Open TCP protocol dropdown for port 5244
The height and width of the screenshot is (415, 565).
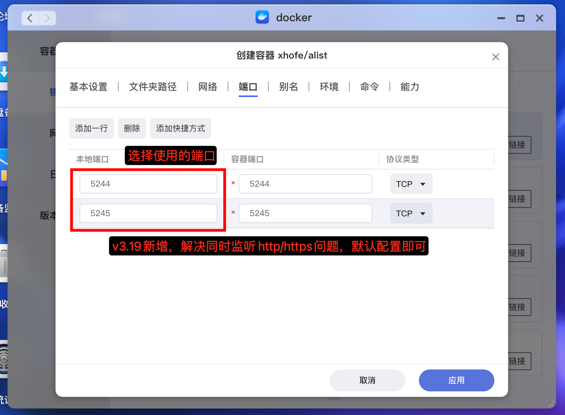point(411,184)
